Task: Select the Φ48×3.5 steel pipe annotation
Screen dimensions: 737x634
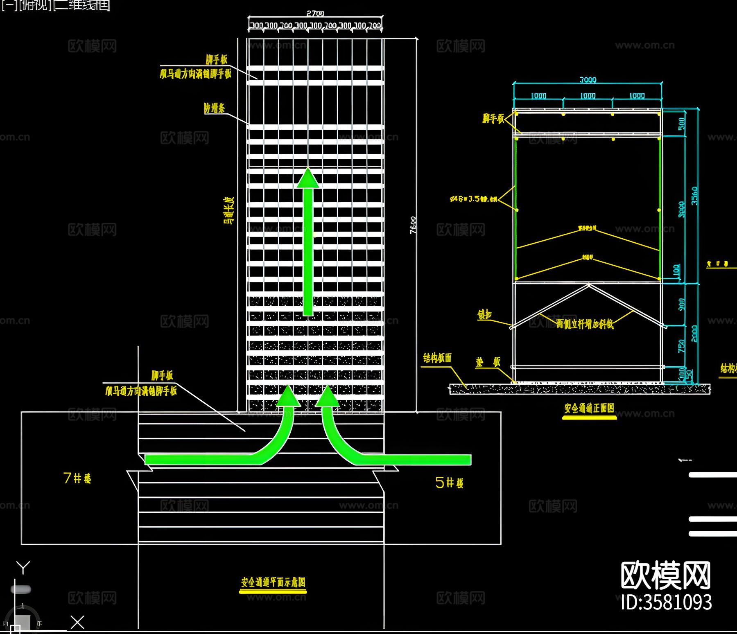Action: point(473,199)
